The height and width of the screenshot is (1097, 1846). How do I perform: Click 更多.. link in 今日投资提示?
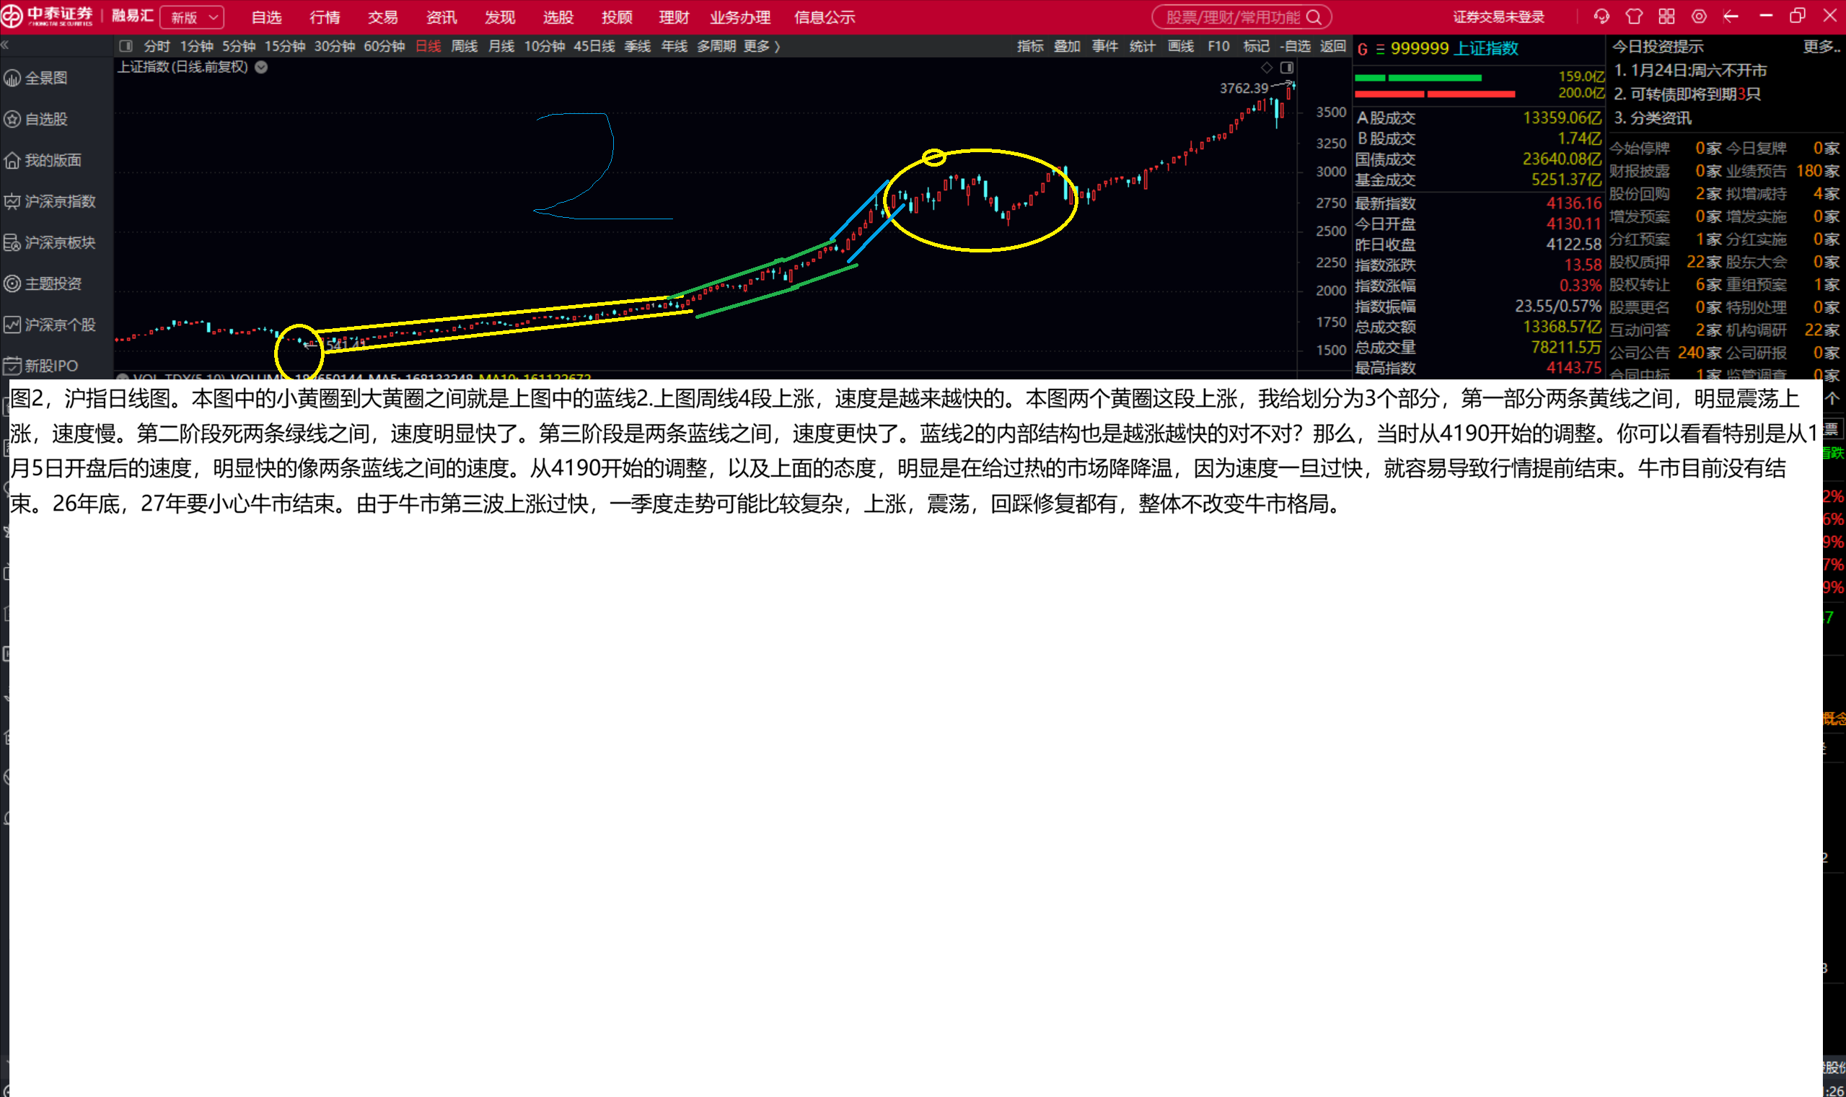1820,47
